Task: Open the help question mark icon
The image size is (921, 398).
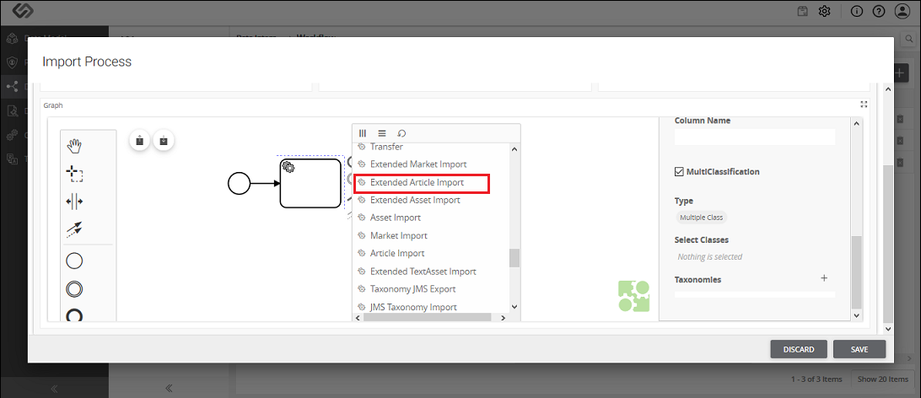Action: [x=879, y=11]
